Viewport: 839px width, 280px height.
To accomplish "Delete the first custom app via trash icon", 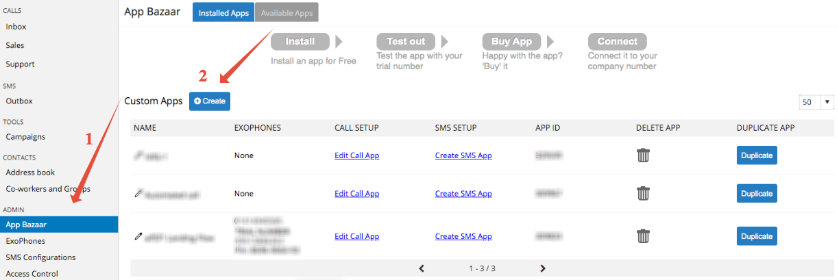I will coord(643,155).
